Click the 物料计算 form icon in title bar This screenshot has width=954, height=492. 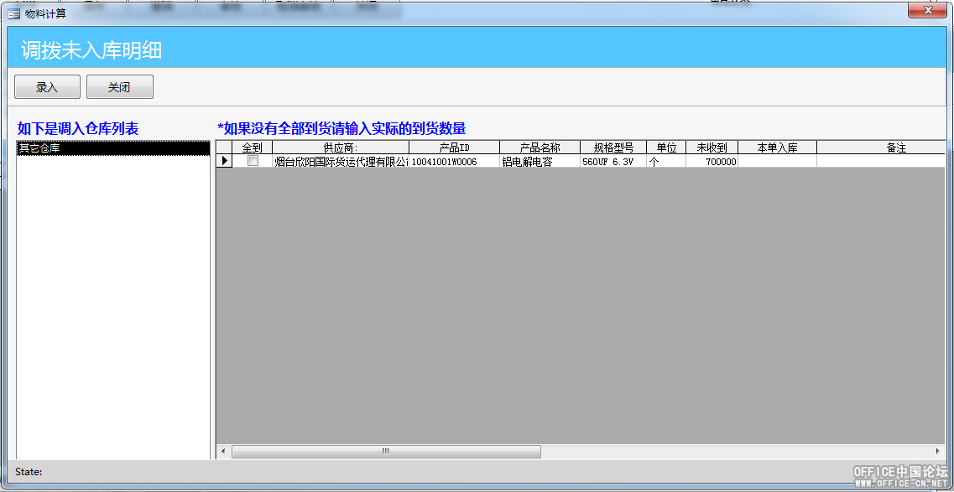[x=13, y=13]
